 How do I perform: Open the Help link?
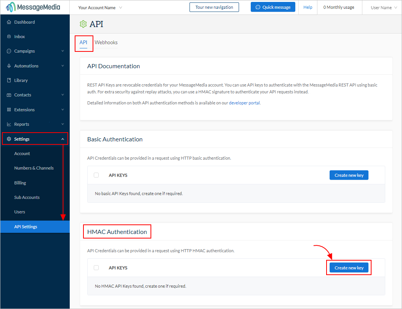(x=308, y=7)
